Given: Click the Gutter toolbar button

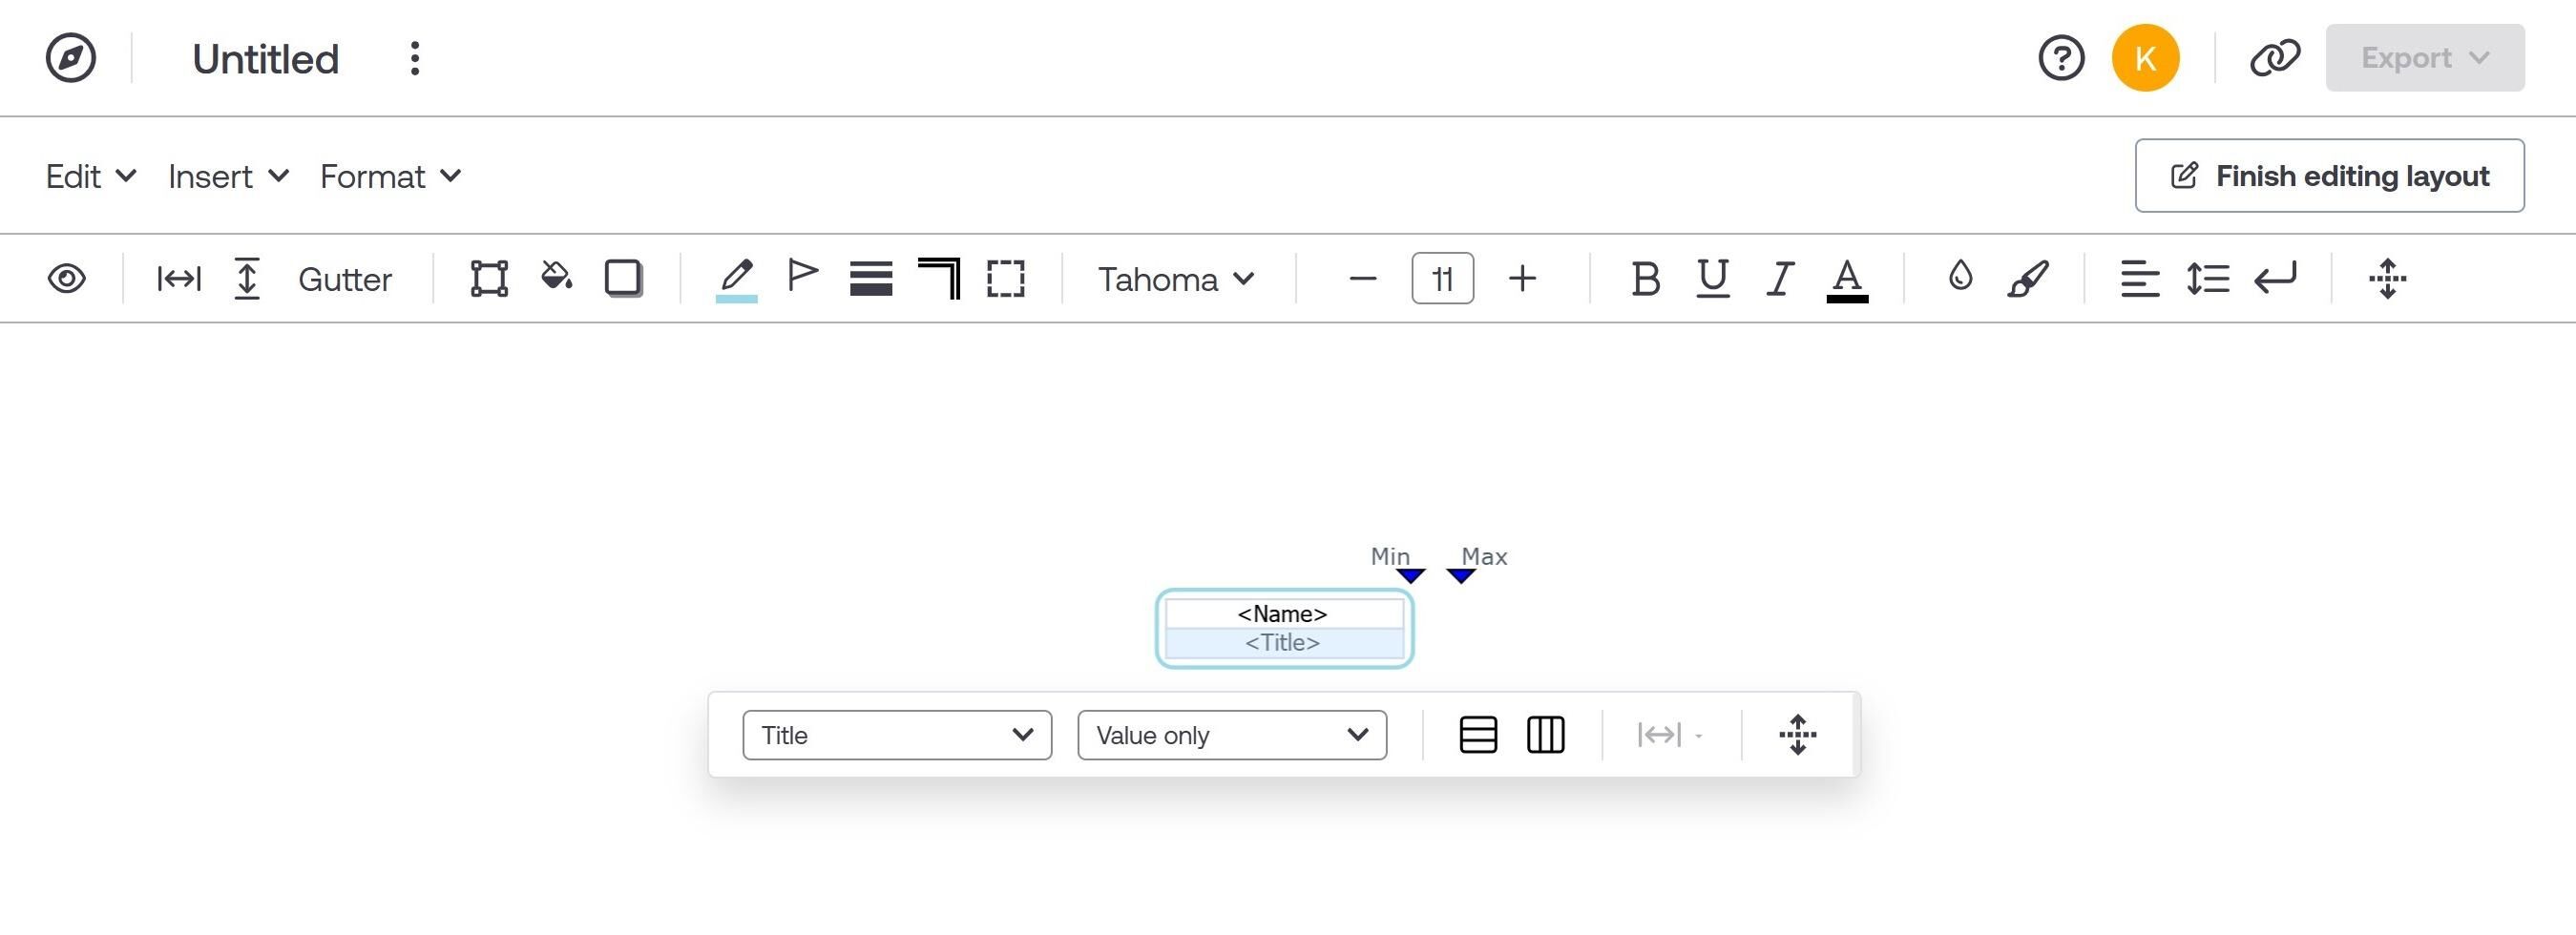Looking at the screenshot, I should pyautogui.click(x=344, y=279).
